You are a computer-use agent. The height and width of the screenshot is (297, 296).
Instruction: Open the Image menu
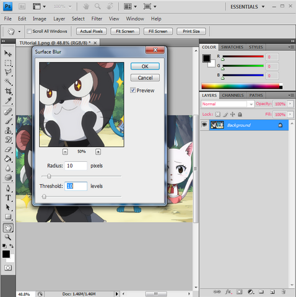40,19
